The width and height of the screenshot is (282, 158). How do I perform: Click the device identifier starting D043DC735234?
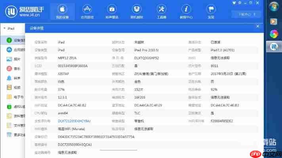(x=96, y=137)
